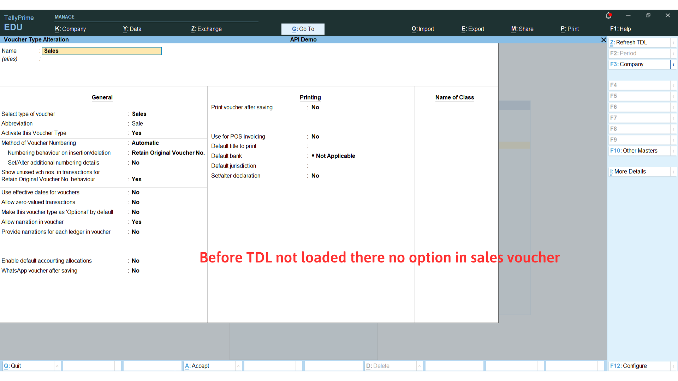Open the K: Company menu
The height and width of the screenshot is (381, 678).
(x=70, y=29)
